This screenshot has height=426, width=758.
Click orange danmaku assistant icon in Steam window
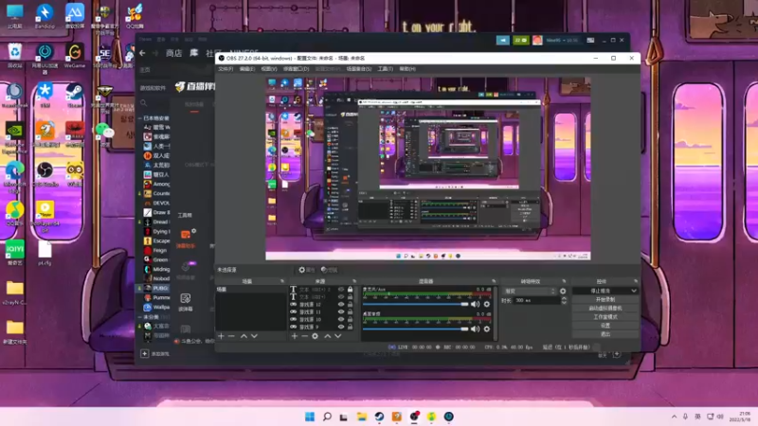tap(186, 235)
